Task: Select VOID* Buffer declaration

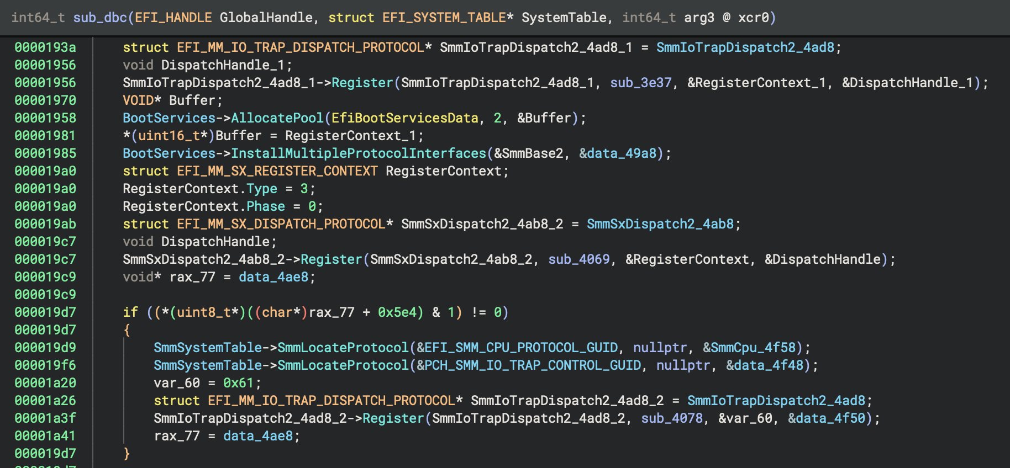Action: [172, 100]
